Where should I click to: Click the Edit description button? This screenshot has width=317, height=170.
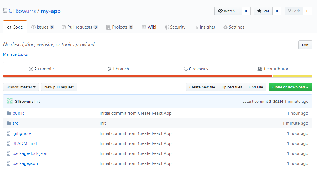[305, 45]
